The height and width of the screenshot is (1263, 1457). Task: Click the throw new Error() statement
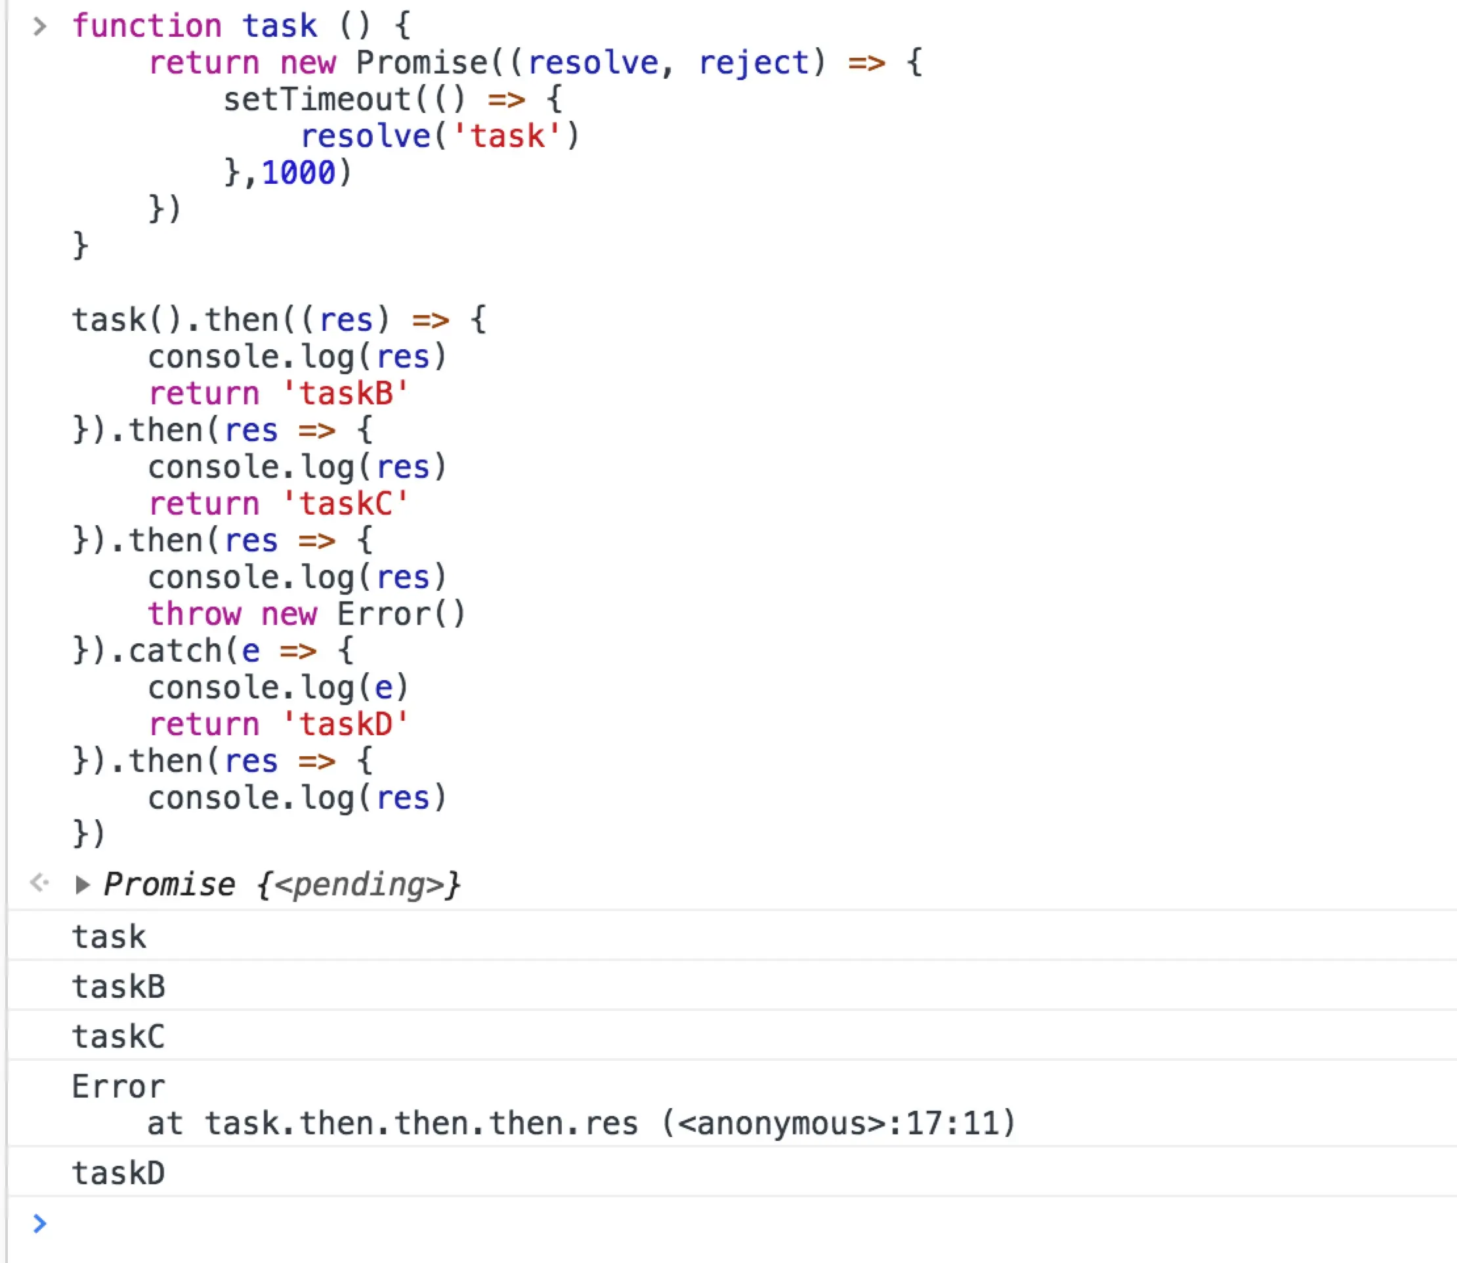306,614
